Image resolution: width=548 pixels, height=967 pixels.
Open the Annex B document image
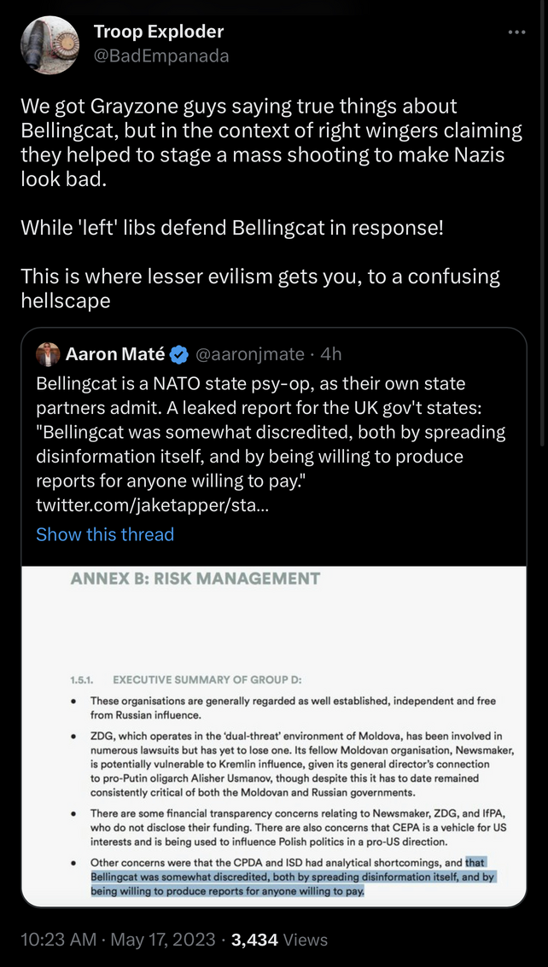point(274,737)
